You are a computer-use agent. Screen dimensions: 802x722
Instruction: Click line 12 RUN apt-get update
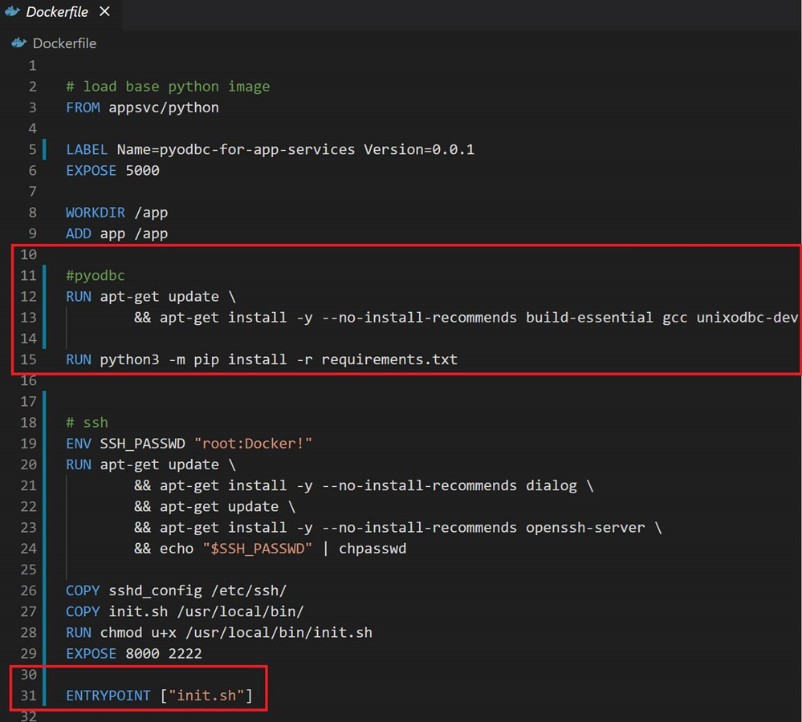(x=151, y=297)
